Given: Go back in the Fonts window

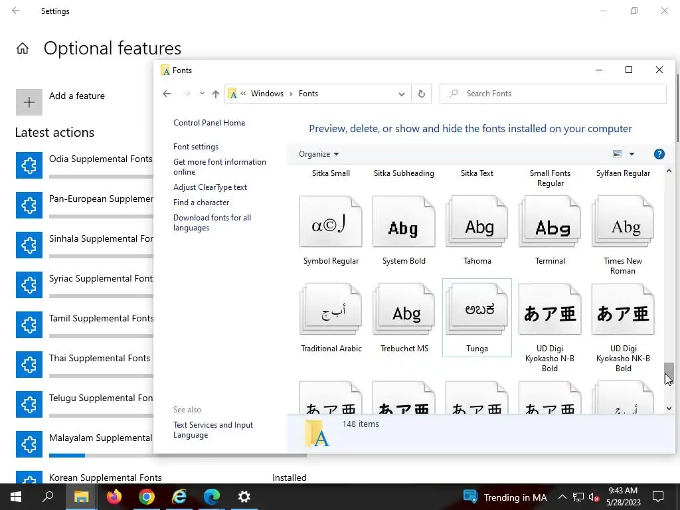Looking at the screenshot, I should click(x=167, y=94).
